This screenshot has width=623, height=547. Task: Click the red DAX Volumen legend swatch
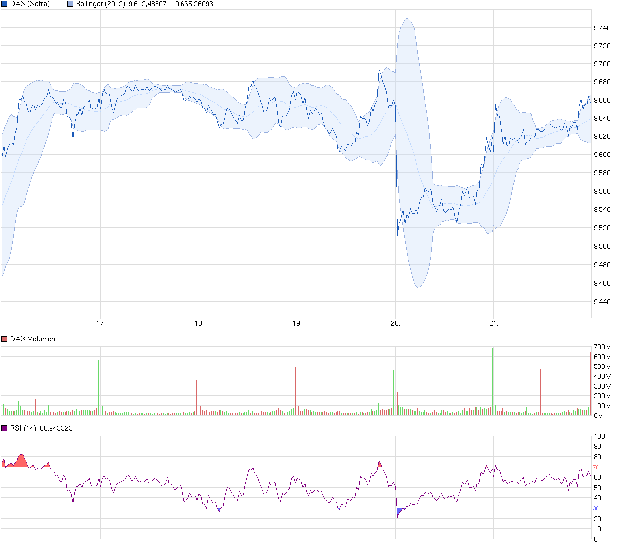[5, 339]
